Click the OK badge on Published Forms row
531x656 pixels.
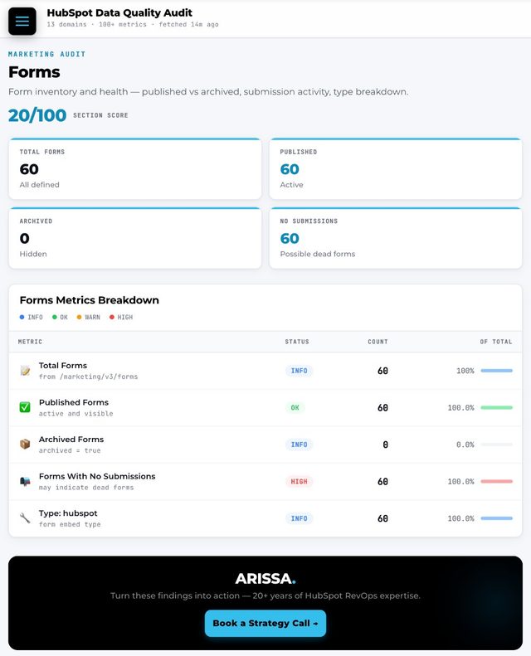pos(295,407)
